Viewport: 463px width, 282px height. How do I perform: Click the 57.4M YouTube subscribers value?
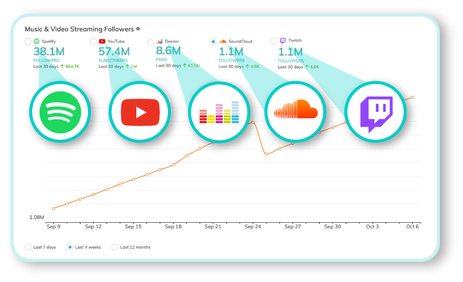click(114, 52)
